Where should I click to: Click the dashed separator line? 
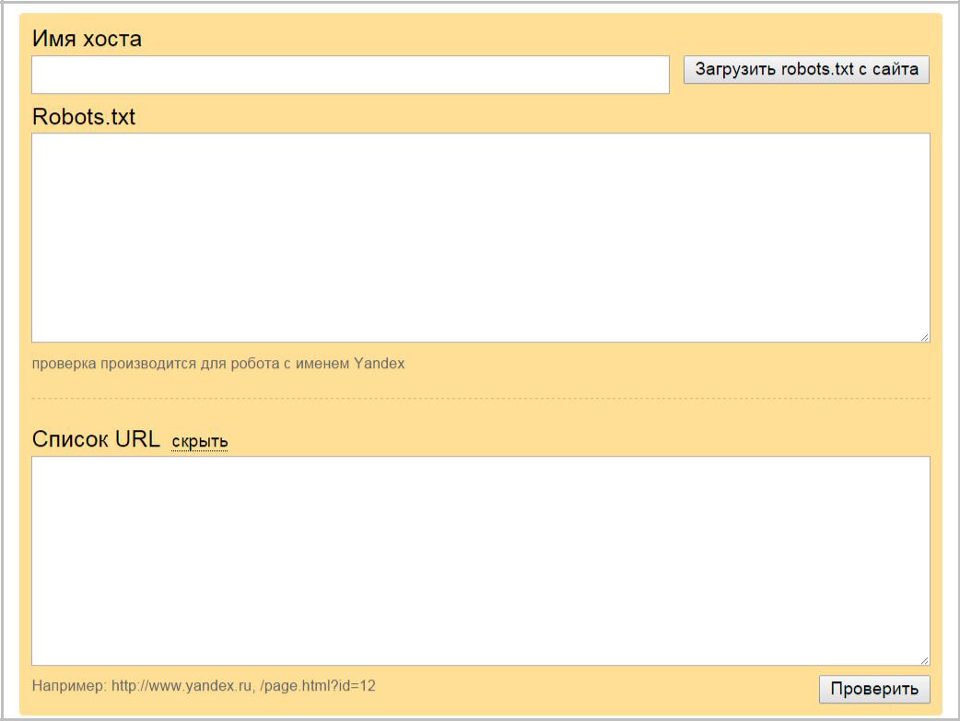click(x=480, y=399)
